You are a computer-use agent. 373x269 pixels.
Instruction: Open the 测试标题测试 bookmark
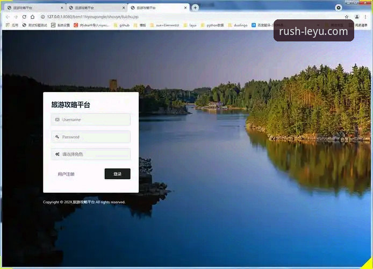tap(35, 25)
